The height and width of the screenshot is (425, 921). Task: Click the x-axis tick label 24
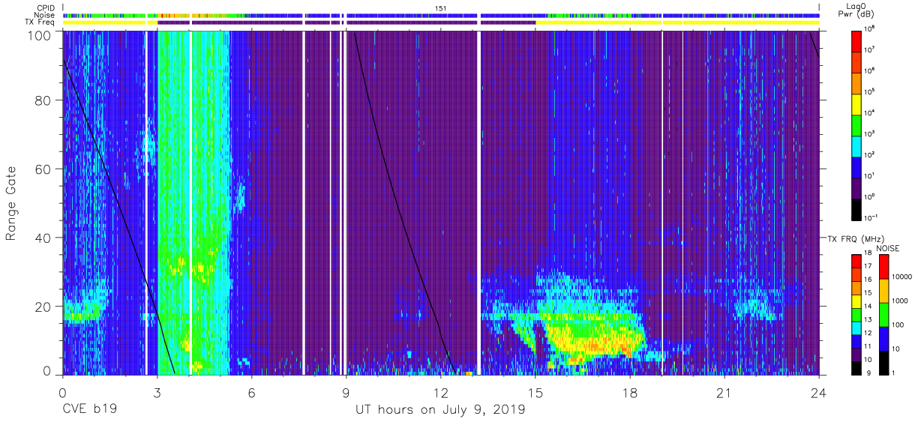click(x=819, y=392)
